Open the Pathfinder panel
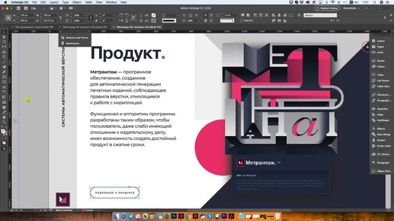 tap(380, 120)
